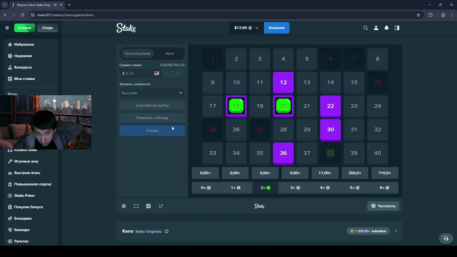
Task: Open the user profile icon
Action: tap(376, 28)
